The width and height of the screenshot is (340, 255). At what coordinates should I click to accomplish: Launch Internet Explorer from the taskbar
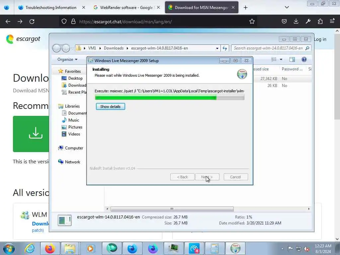pos(30,248)
